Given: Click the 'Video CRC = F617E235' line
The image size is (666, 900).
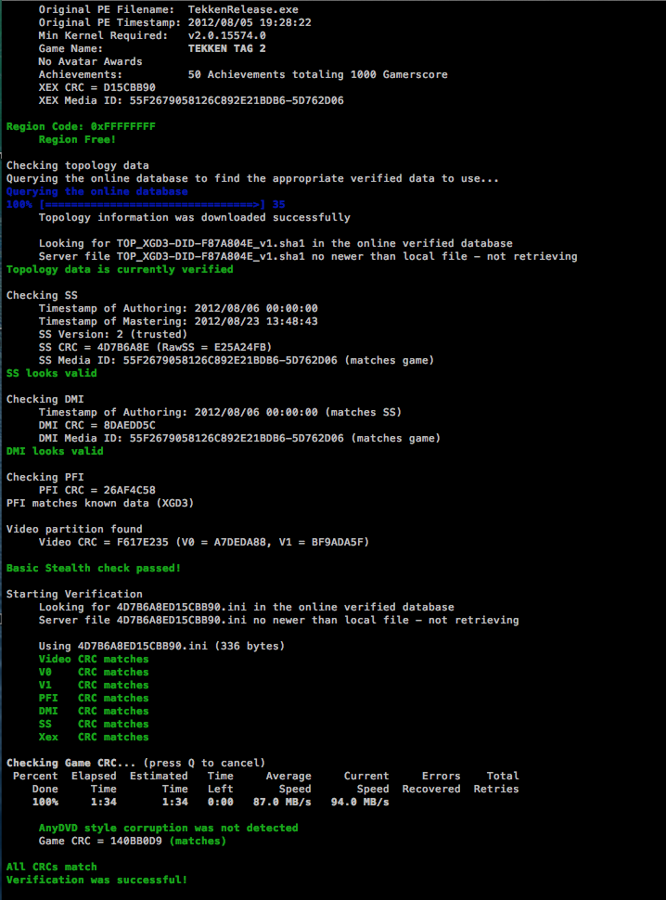Looking at the screenshot, I should pyautogui.click(x=204, y=543).
